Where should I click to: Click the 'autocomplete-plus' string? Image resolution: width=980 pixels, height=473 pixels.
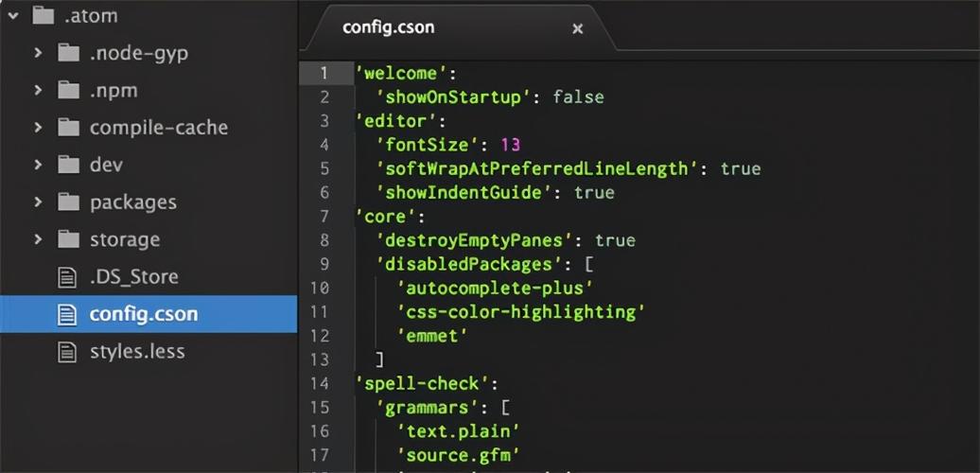(495, 289)
